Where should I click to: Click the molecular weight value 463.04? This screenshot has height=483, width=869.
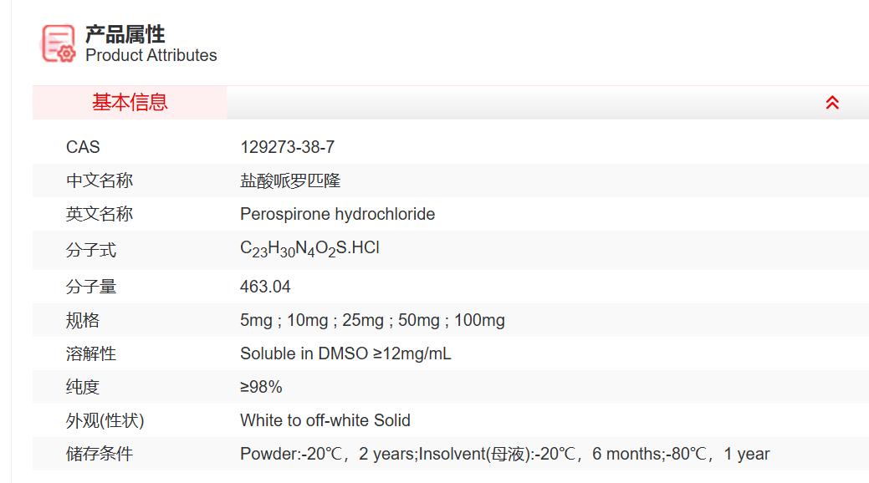coord(265,287)
